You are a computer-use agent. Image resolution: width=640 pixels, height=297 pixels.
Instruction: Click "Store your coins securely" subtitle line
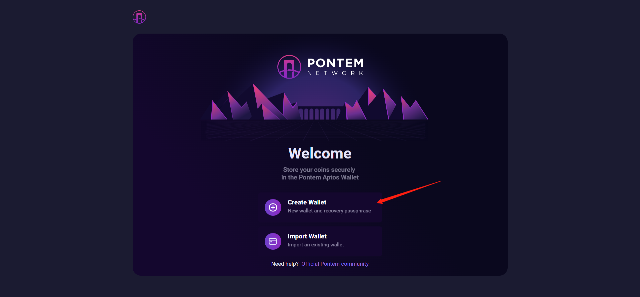click(x=319, y=170)
